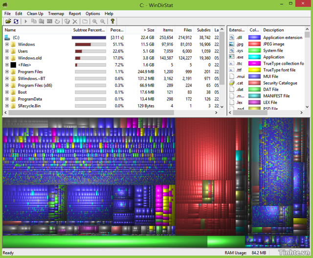Click the Expand (play arrow) toolbar icon

click(26, 21)
